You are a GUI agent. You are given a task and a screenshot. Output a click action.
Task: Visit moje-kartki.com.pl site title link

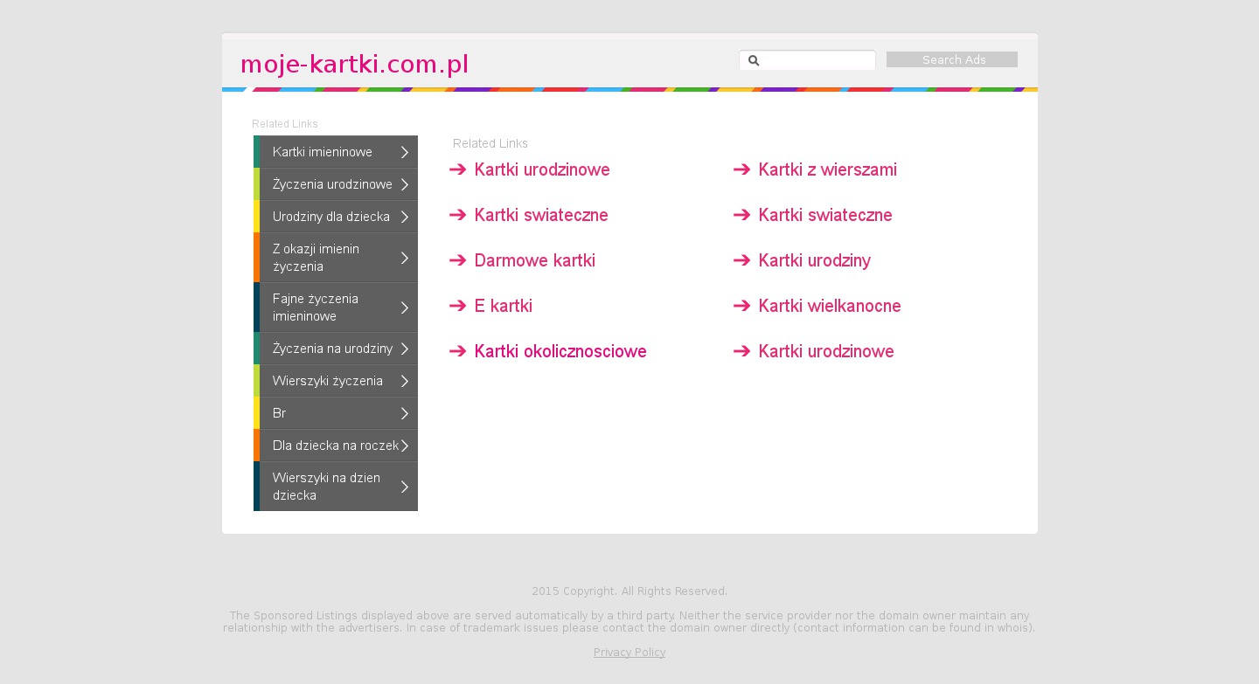click(354, 65)
